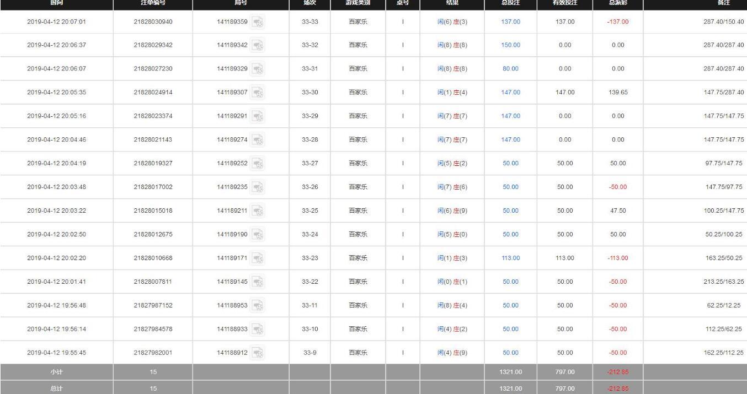747x394 pixels.
Task: Open the icon beside round 141189329
Action: (258, 68)
